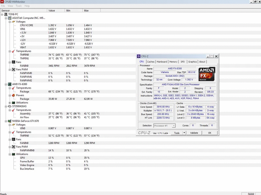Click the ST3500418AS Temperatures icon
The width and height of the screenshot is (261, 195).
[13, 110]
